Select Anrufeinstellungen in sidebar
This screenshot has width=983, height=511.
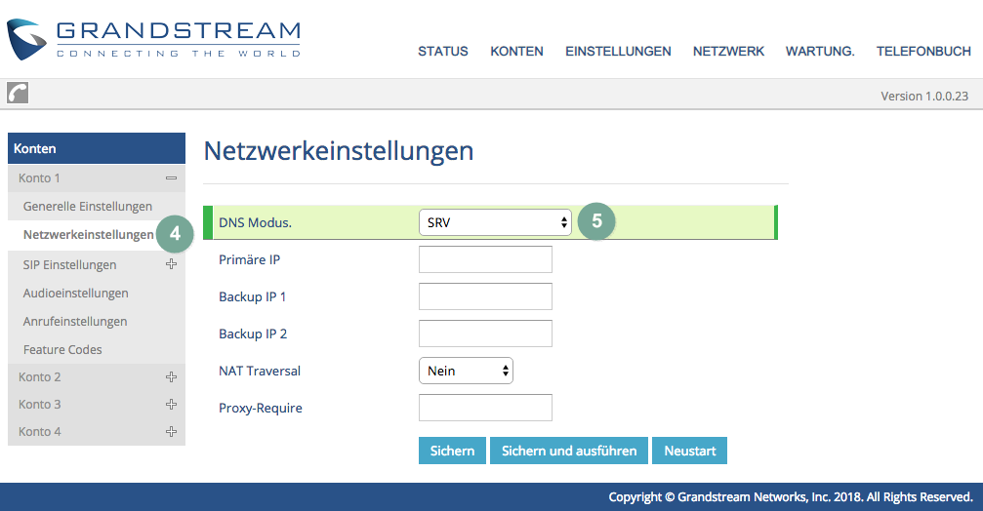pyautogui.click(x=75, y=321)
